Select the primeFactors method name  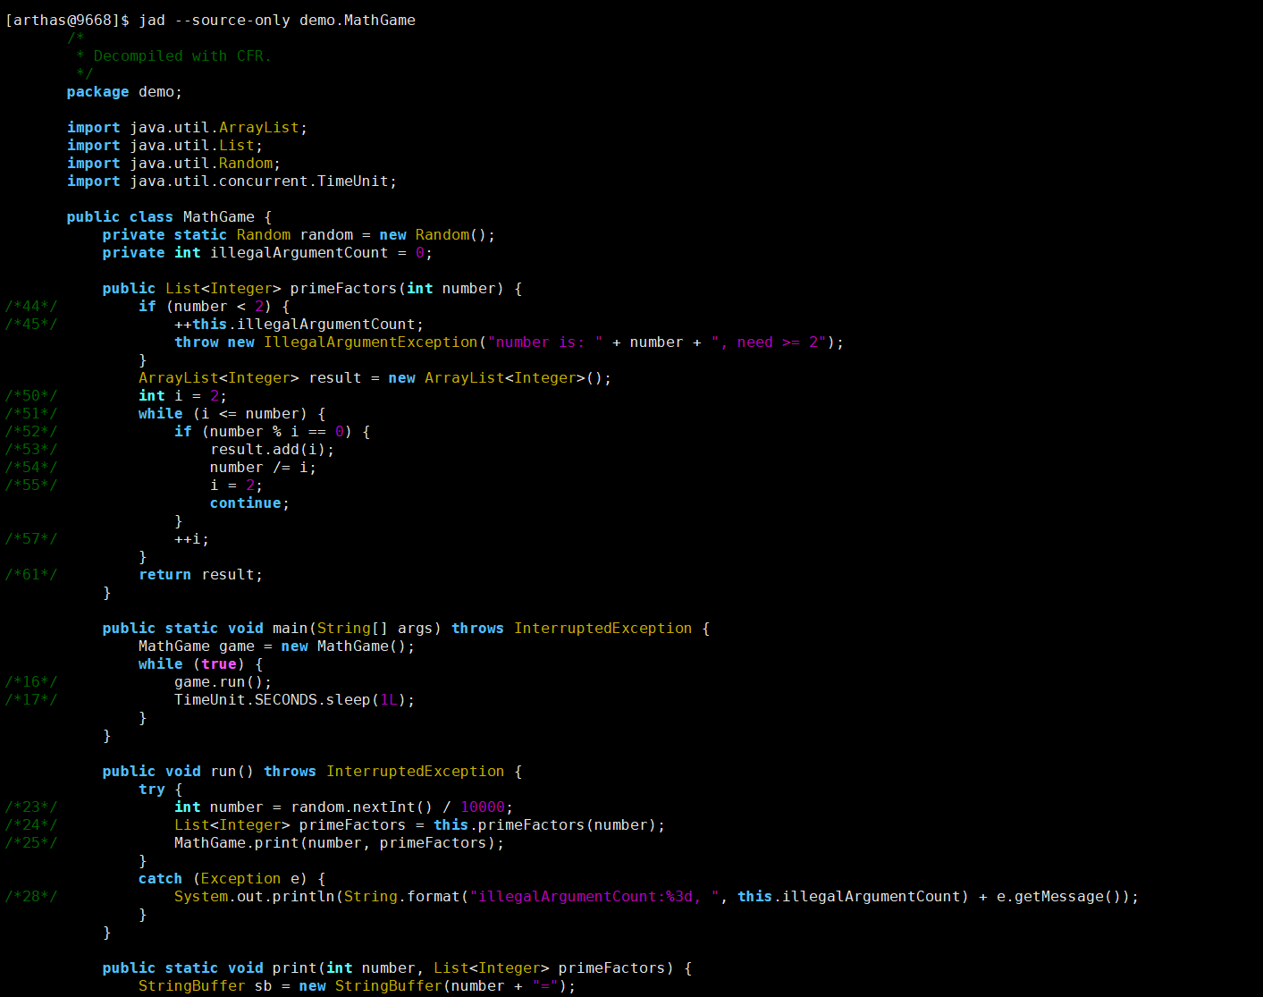click(x=342, y=288)
